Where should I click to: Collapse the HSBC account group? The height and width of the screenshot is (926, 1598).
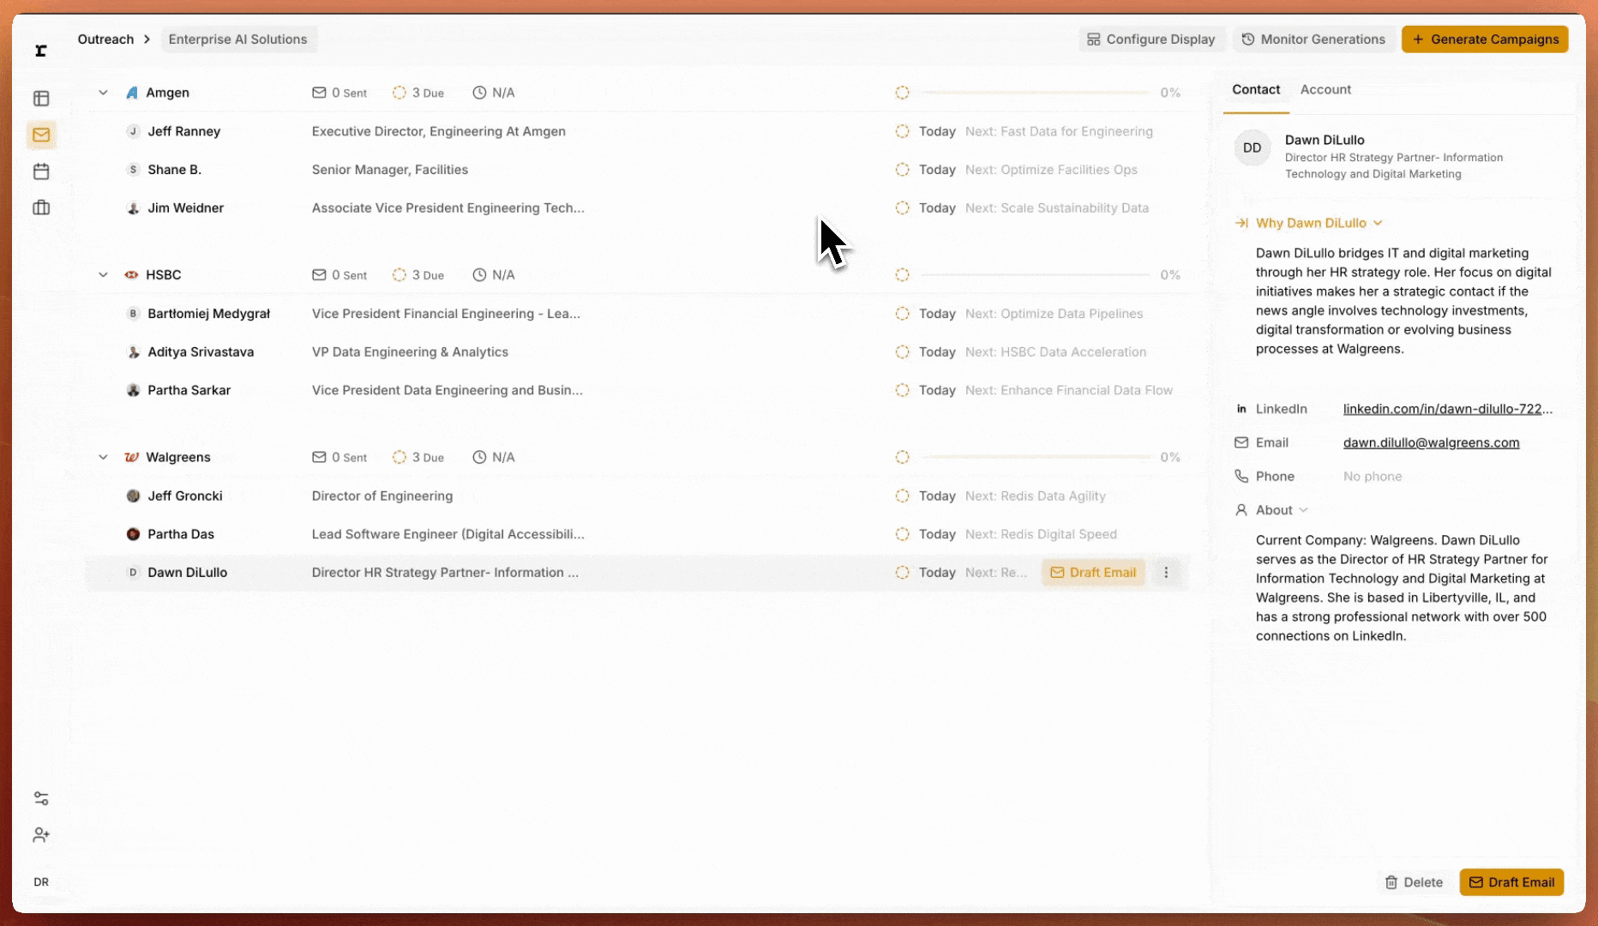pyautogui.click(x=103, y=275)
